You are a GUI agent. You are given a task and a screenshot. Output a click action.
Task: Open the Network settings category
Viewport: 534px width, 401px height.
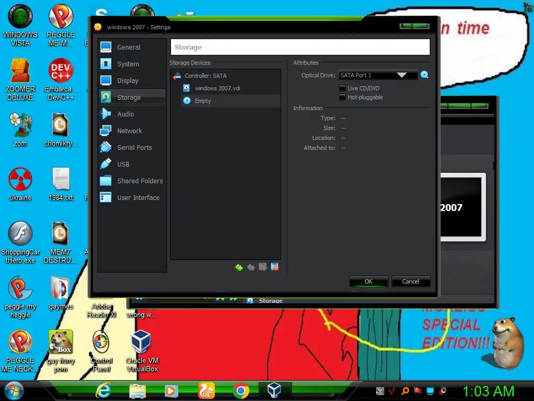click(132, 131)
